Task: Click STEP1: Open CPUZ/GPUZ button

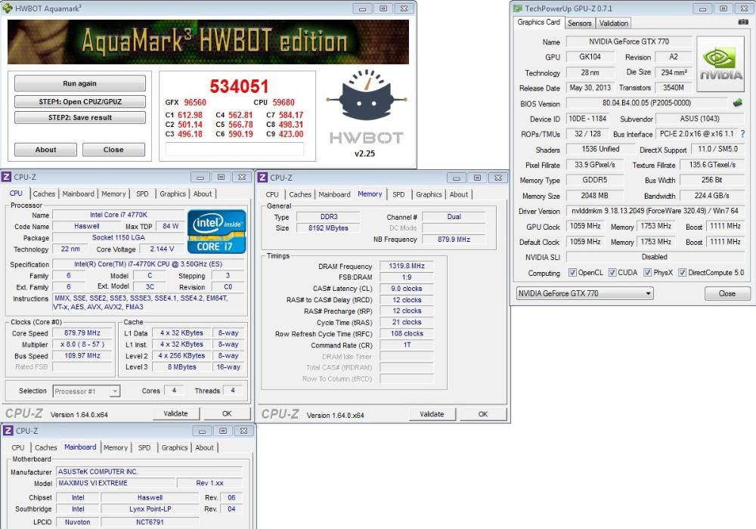Action: (x=79, y=102)
